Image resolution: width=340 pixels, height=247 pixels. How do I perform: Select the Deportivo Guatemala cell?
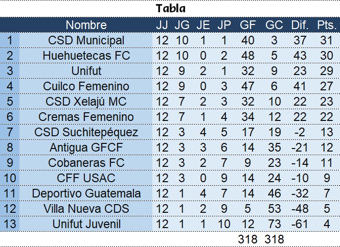pyautogui.click(x=86, y=193)
